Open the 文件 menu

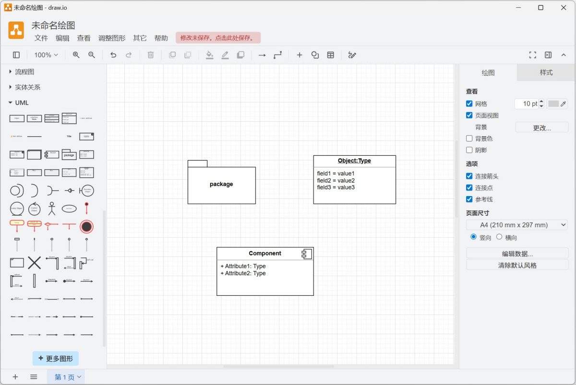pos(41,38)
